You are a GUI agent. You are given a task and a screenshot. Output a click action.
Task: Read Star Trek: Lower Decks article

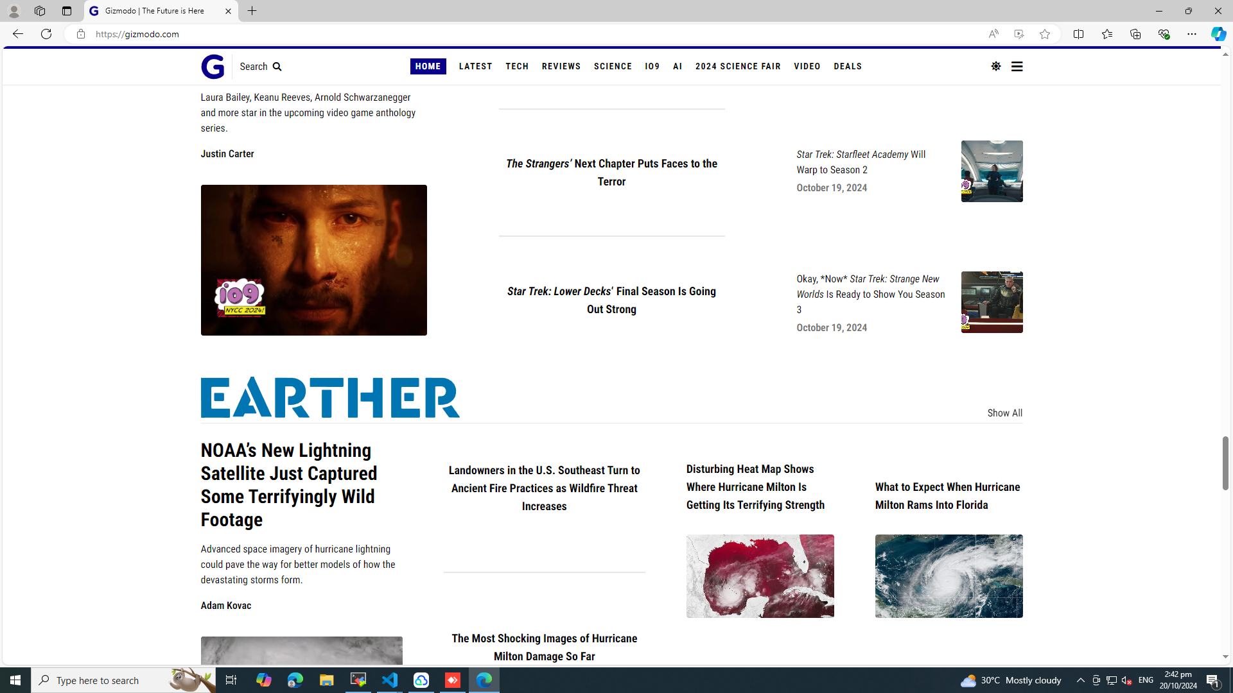(611, 300)
